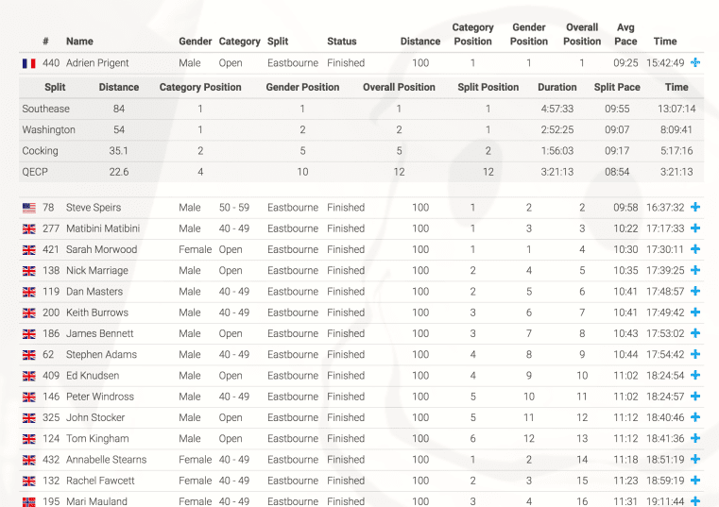
Task: Click UK flag beside Keith Burrows
Action: point(29,313)
